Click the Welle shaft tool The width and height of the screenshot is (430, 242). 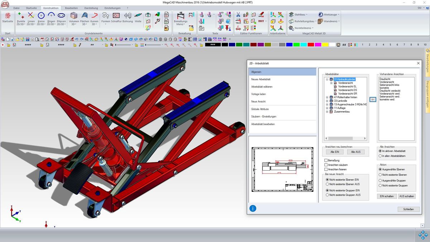point(138,18)
